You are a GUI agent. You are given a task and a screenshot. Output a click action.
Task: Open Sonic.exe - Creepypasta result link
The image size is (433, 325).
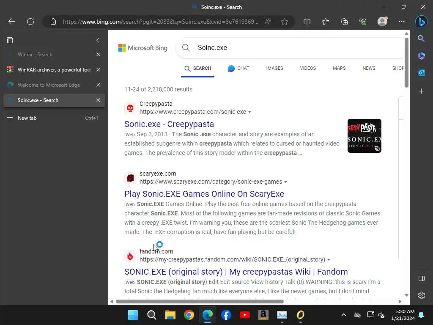[169, 124]
